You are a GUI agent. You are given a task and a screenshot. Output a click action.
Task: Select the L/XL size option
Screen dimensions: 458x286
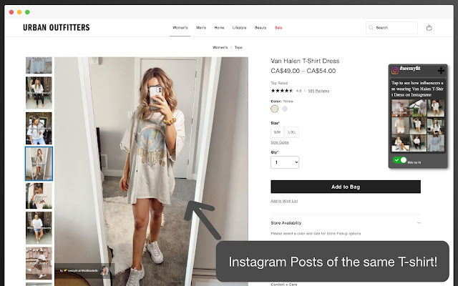292,132
